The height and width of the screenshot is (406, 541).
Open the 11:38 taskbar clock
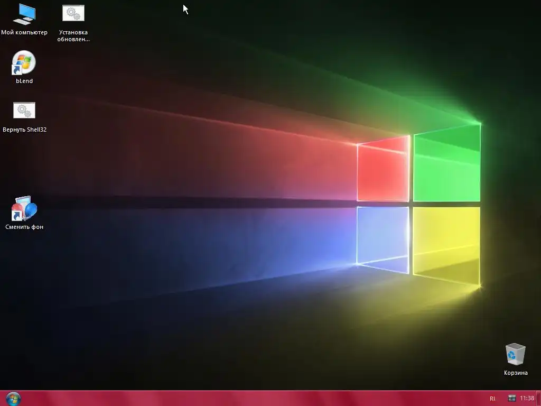pyautogui.click(x=527, y=399)
